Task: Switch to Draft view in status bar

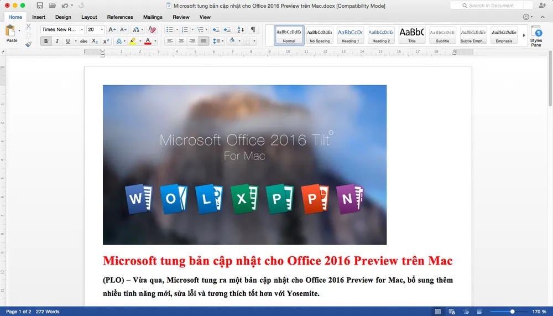Action: [479, 312]
